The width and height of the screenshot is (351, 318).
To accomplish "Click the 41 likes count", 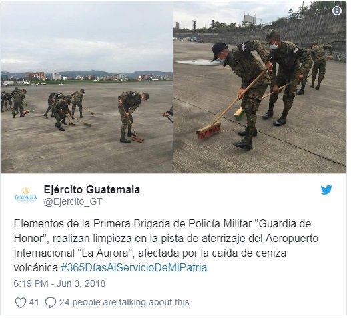I will coord(34,303).
